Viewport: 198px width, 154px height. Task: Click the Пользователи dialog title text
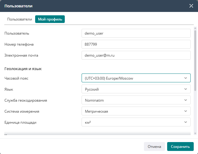(x=18, y=6)
